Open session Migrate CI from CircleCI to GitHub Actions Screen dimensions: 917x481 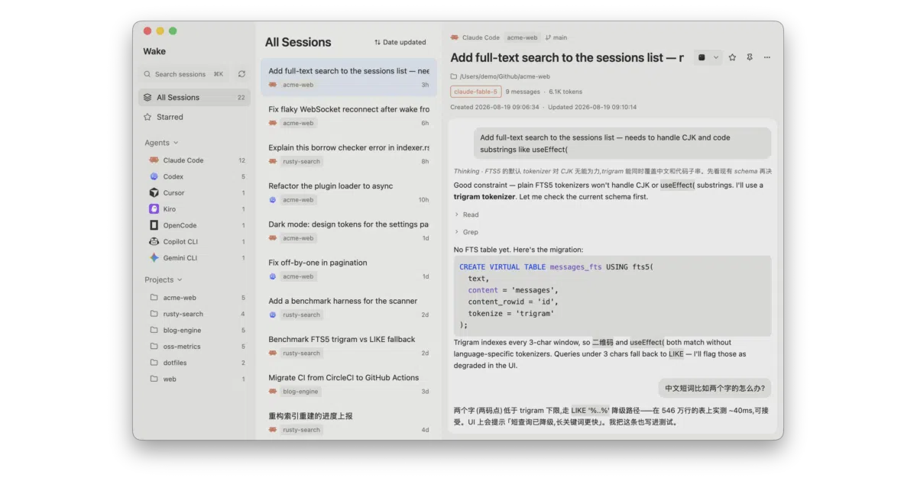pyautogui.click(x=348, y=383)
